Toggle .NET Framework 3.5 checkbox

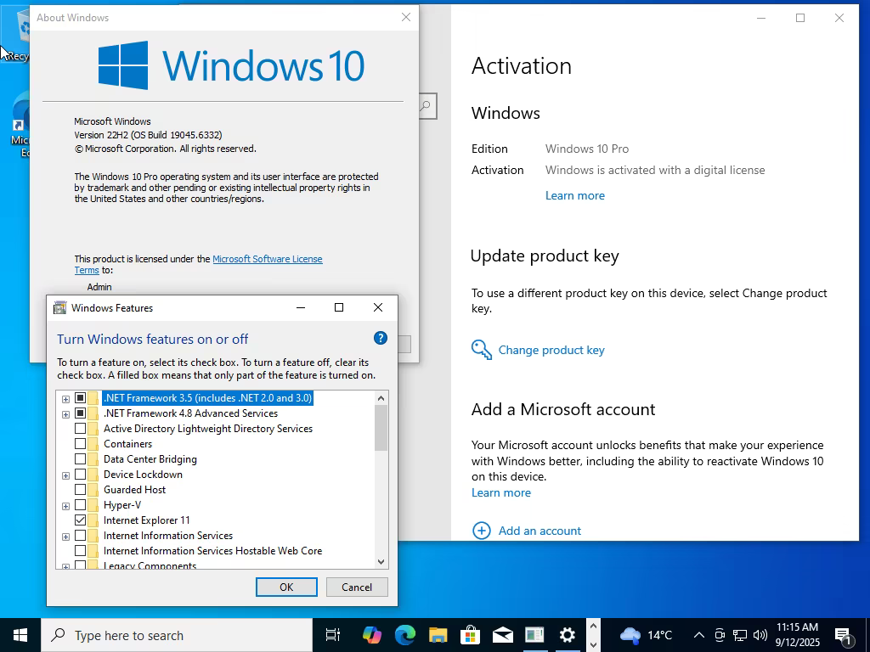point(81,398)
